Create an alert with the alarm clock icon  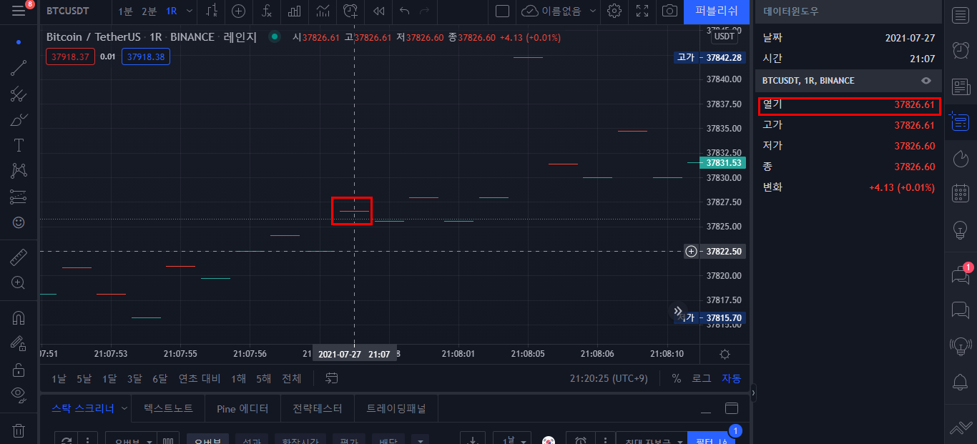(350, 11)
